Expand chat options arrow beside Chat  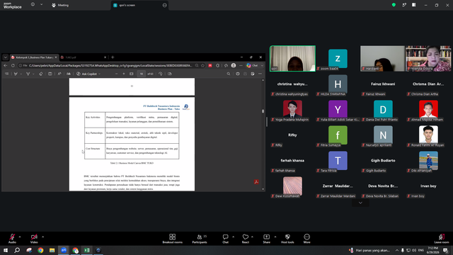click(x=233, y=237)
